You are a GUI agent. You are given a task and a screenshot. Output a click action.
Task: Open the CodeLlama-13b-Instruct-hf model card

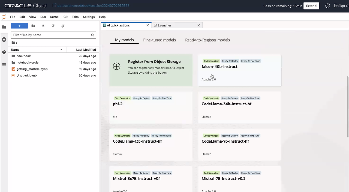click(151, 145)
